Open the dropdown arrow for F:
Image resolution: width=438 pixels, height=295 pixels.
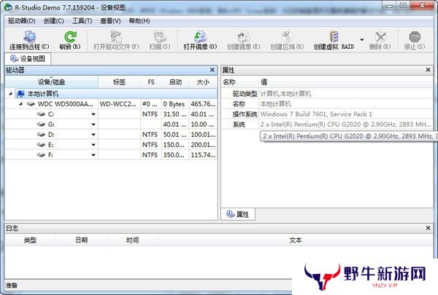pyautogui.click(x=93, y=155)
